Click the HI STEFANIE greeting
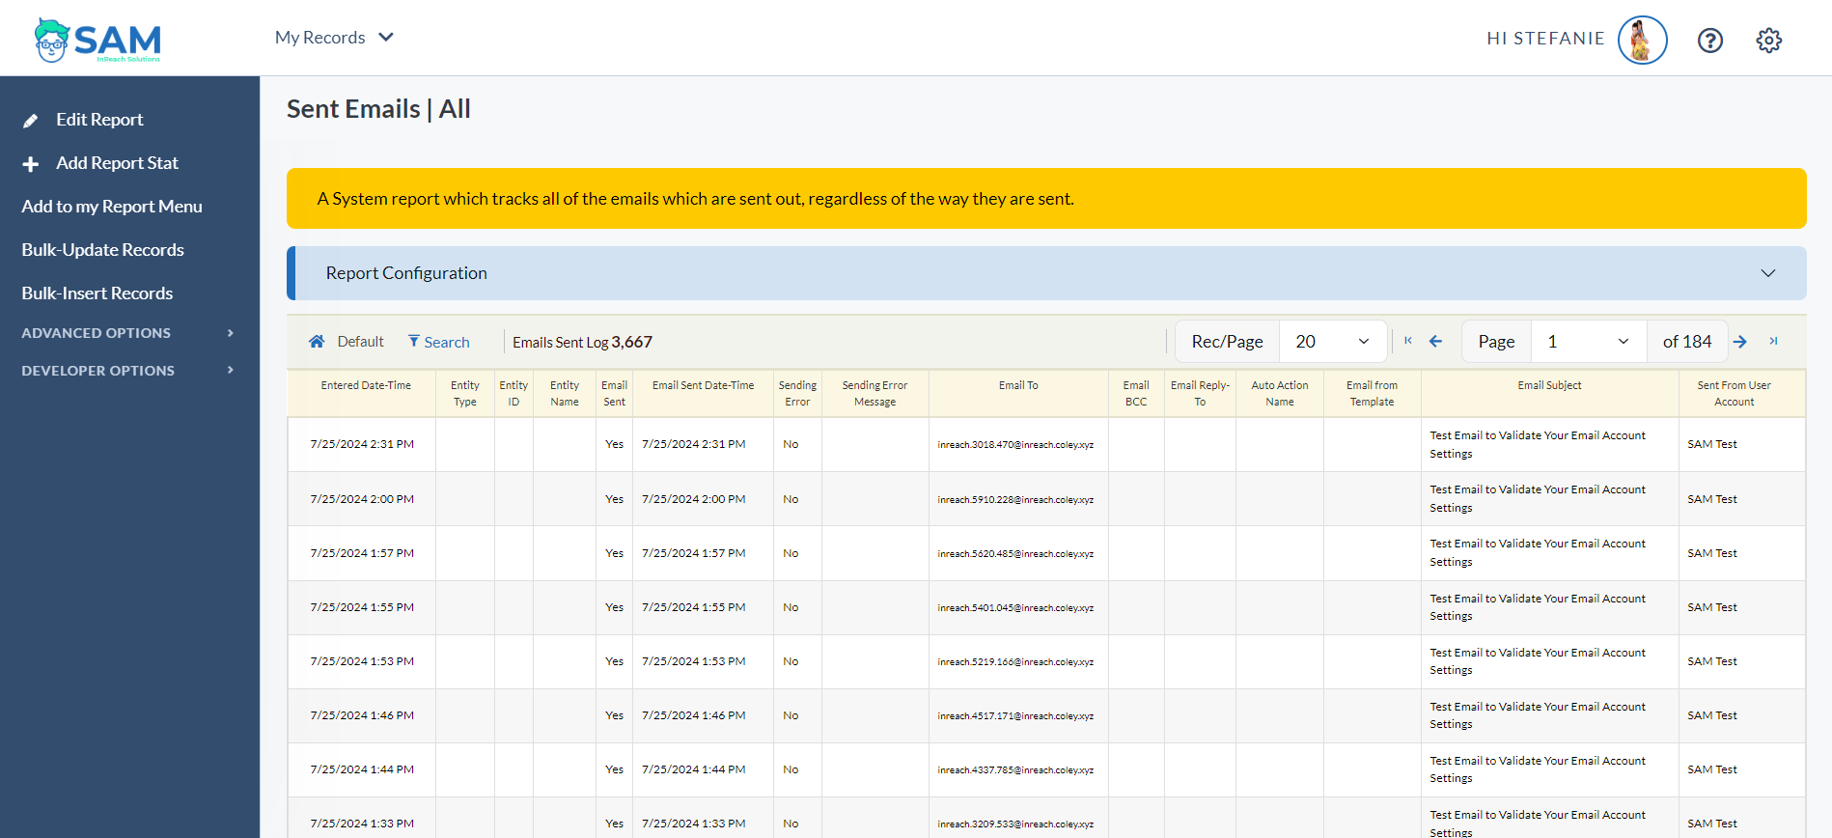 click(x=1545, y=39)
